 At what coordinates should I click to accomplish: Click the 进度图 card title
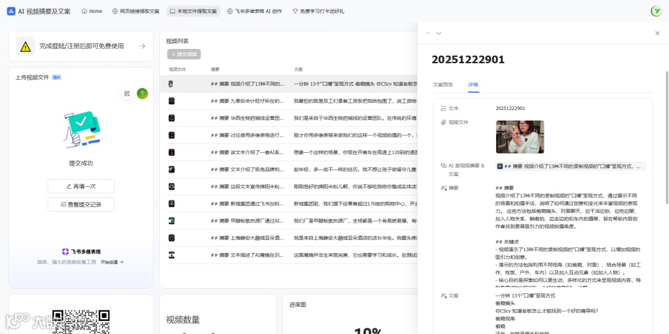(298, 304)
